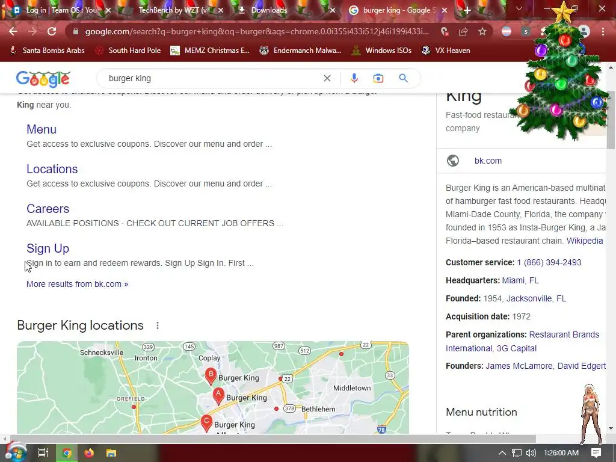This screenshot has width=616, height=462.
Task: Click the Menu nutrition heading
Action: pos(481,412)
